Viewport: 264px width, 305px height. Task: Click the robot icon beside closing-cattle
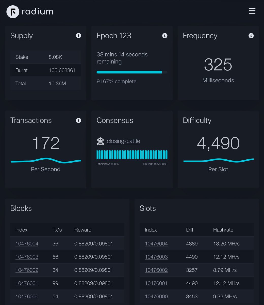(101, 141)
